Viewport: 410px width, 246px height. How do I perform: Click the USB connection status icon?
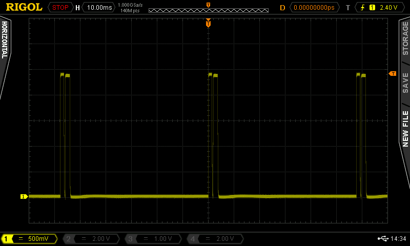(383, 238)
